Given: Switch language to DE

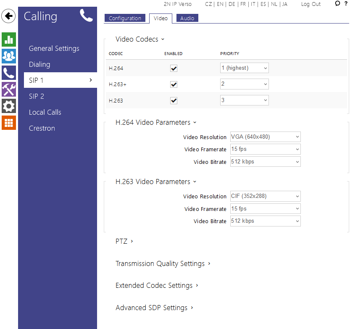Looking at the screenshot, I should click(x=232, y=4).
